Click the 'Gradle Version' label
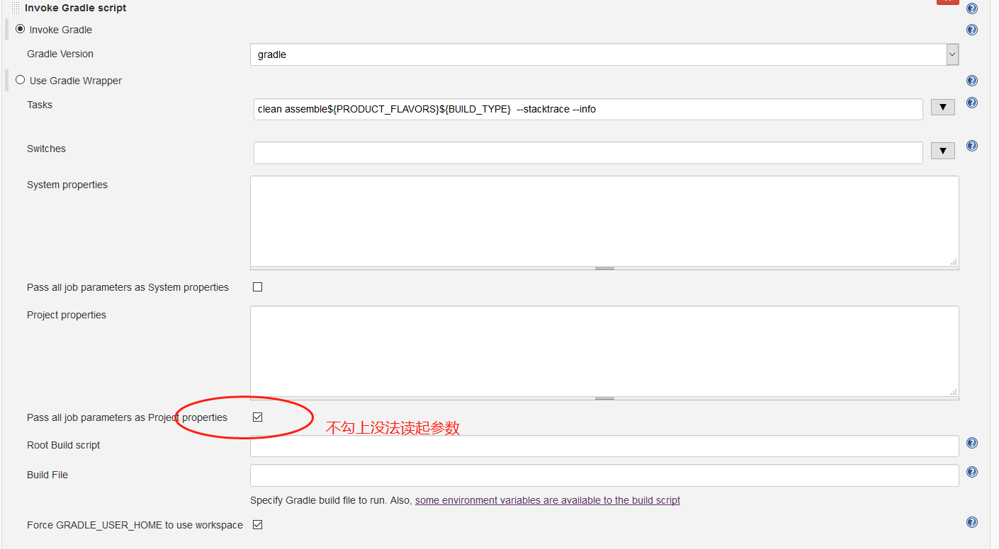Viewport: 999px width, 549px height. click(x=60, y=54)
